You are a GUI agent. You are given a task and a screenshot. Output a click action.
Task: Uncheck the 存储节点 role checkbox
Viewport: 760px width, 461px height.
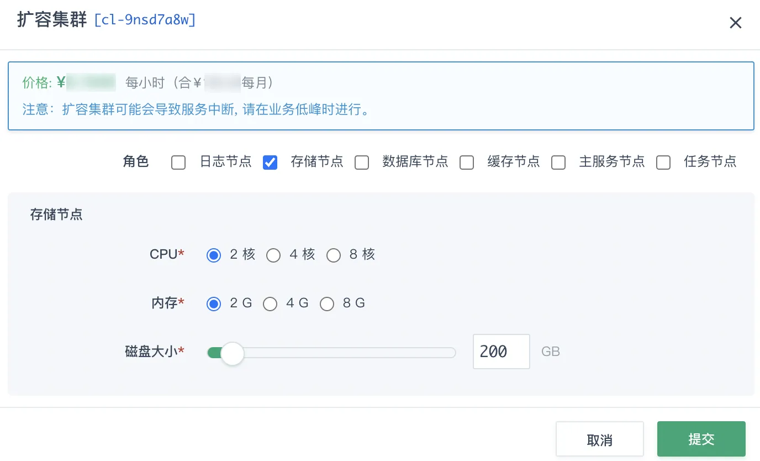pos(270,163)
